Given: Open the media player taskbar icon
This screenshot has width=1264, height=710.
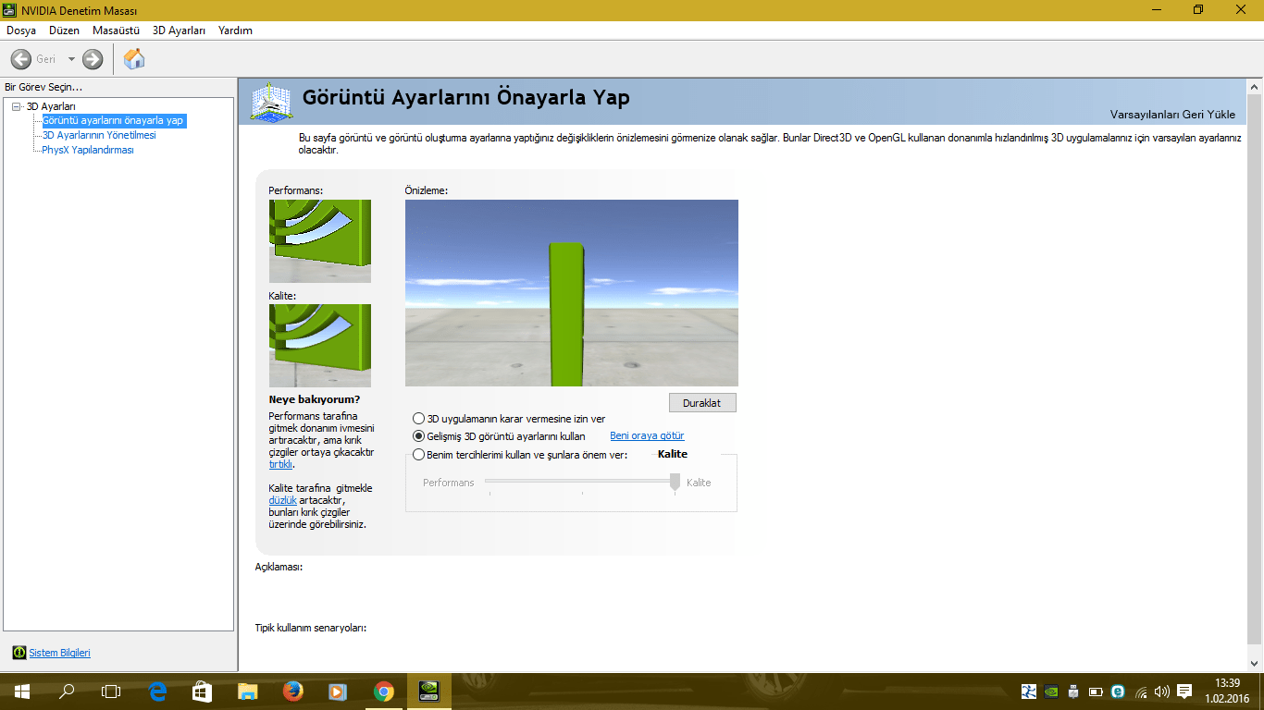Looking at the screenshot, I should (338, 691).
